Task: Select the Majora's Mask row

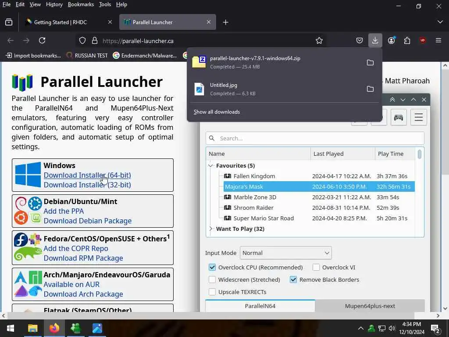Action: 319,186
